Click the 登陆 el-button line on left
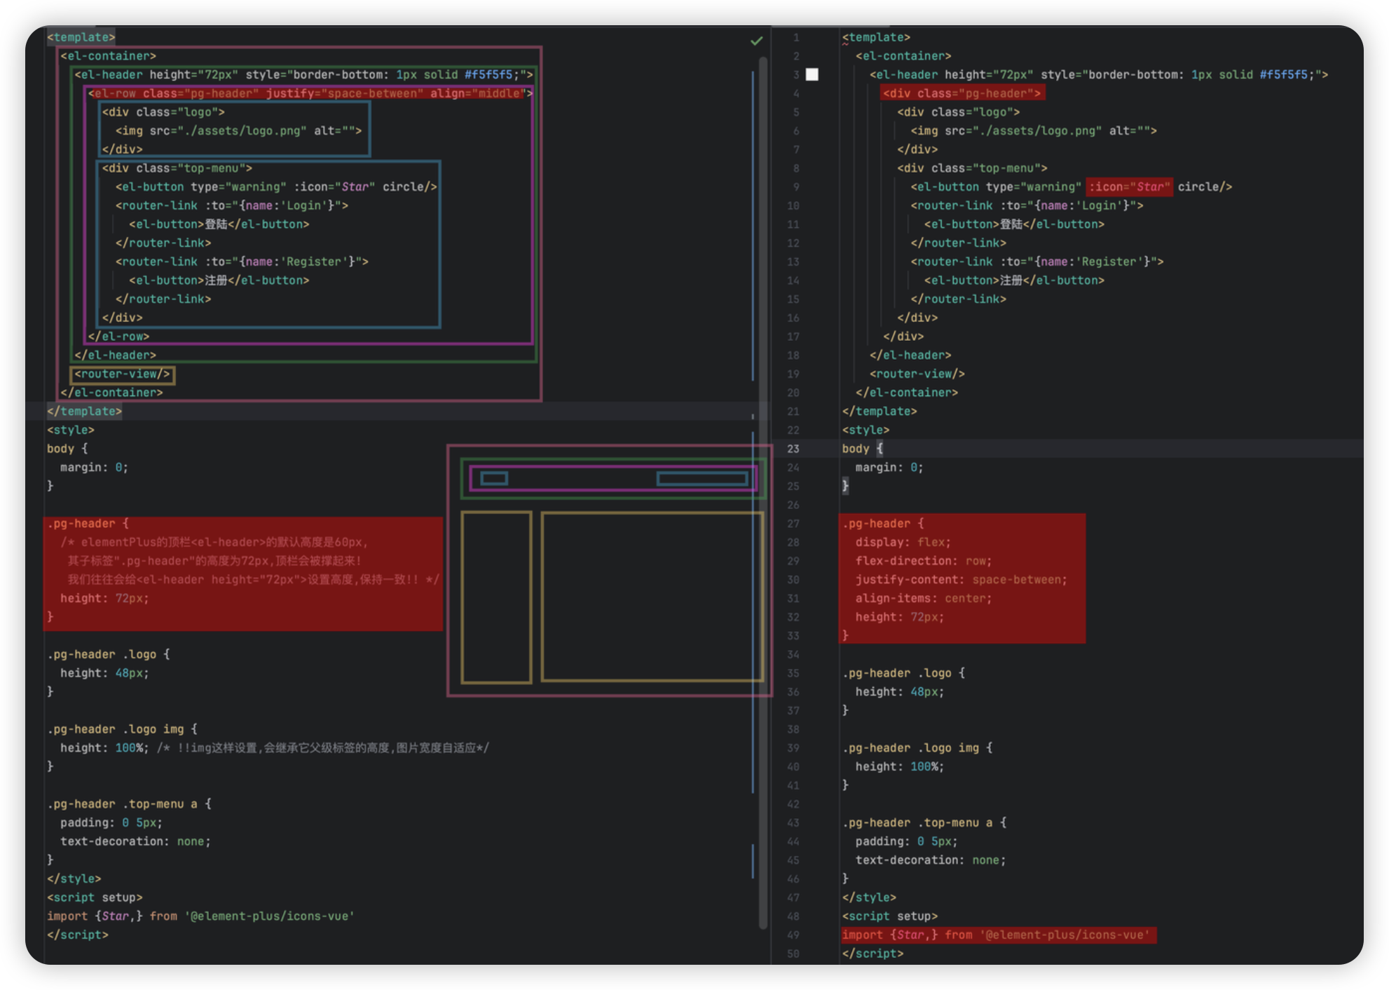The image size is (1389, 990). (x=219, y=224)
